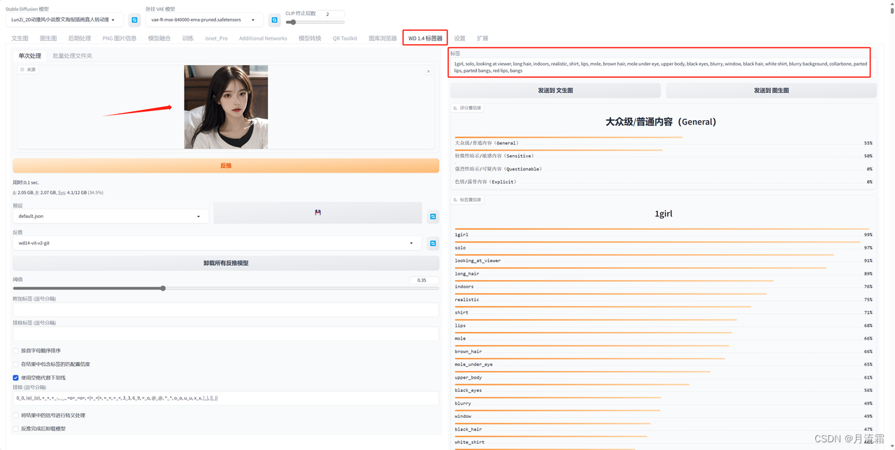Click the brown_hair tag row
Viewport: 895px width, 450px height.
tap(663, 351)
